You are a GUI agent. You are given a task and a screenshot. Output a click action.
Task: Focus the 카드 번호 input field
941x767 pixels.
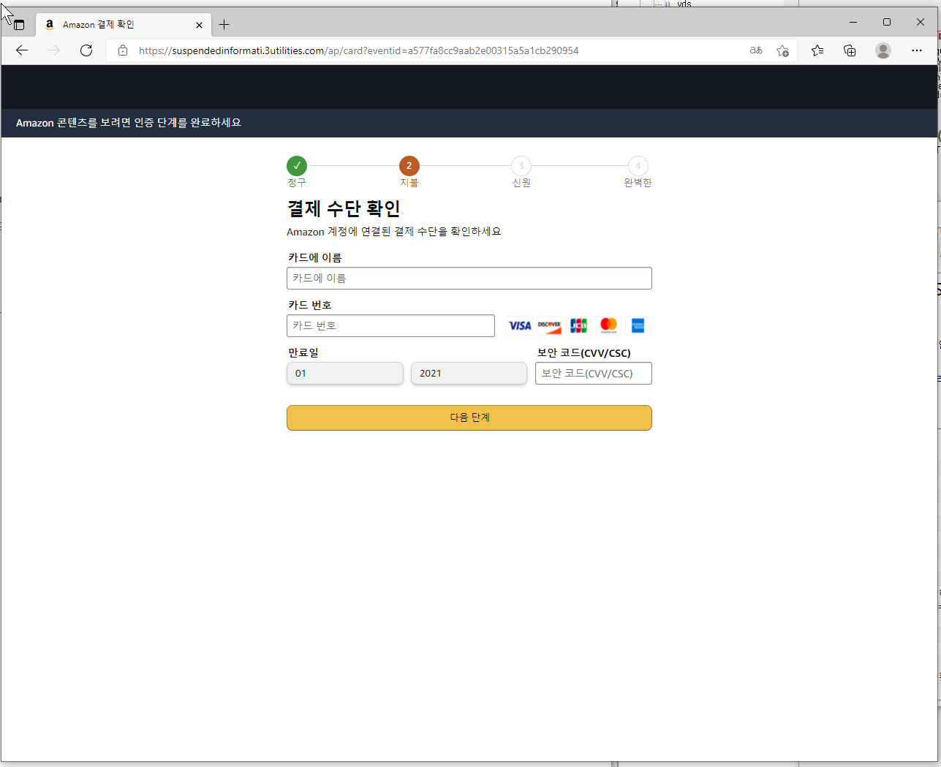(x=390, y=325)
